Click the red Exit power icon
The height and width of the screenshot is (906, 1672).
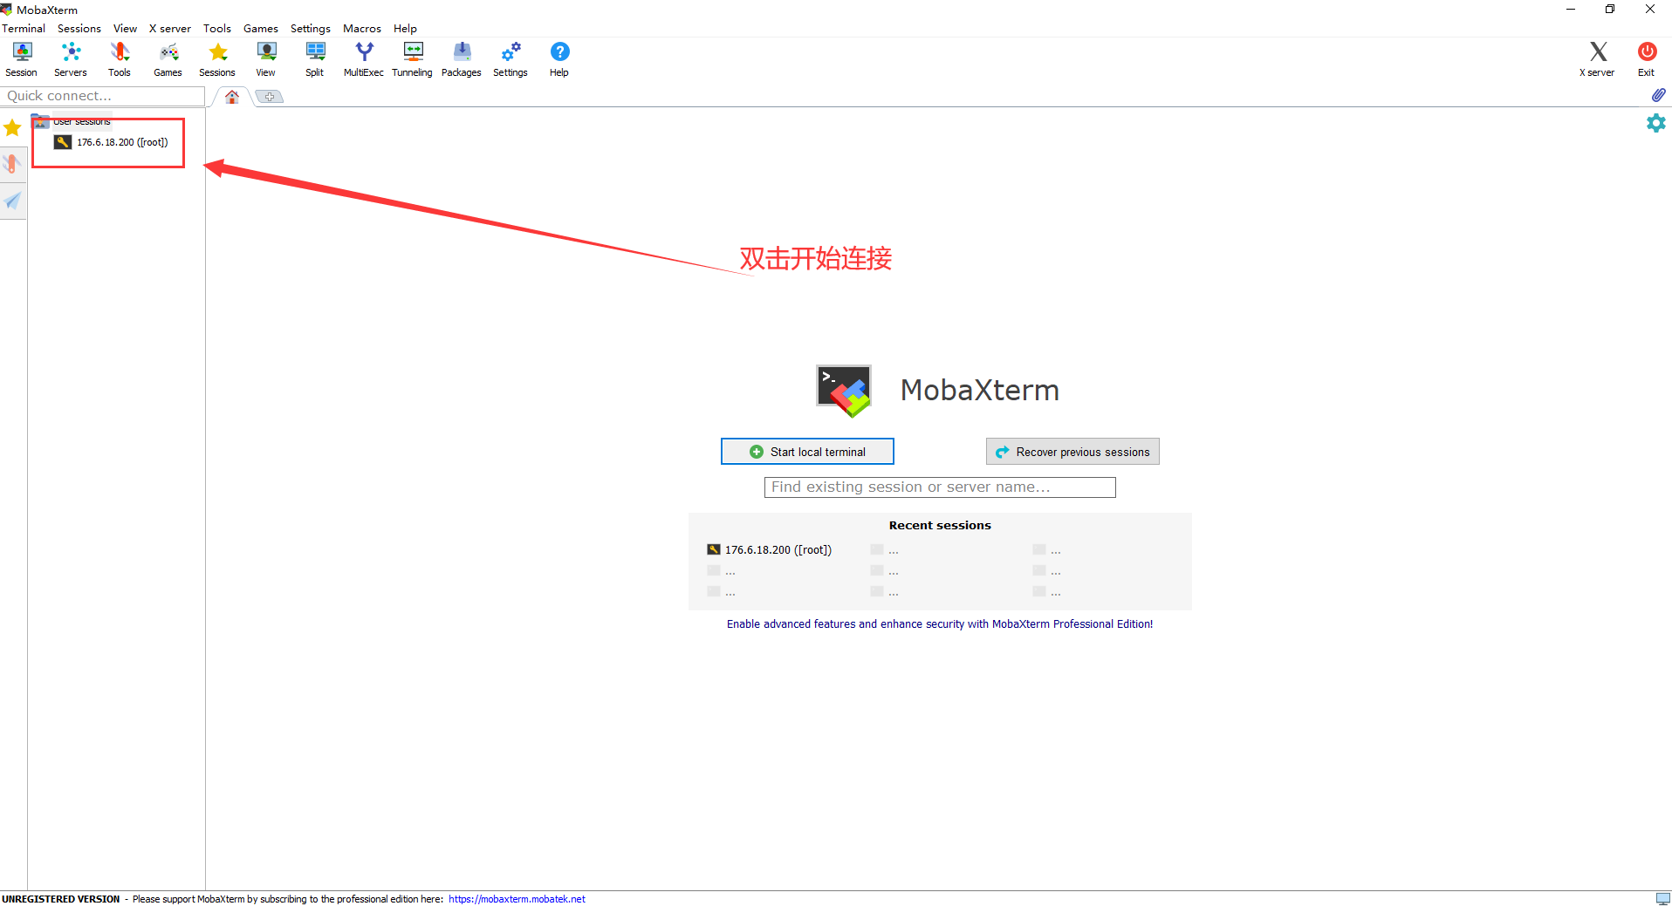pyautogui.click(x=1647, y=59)
